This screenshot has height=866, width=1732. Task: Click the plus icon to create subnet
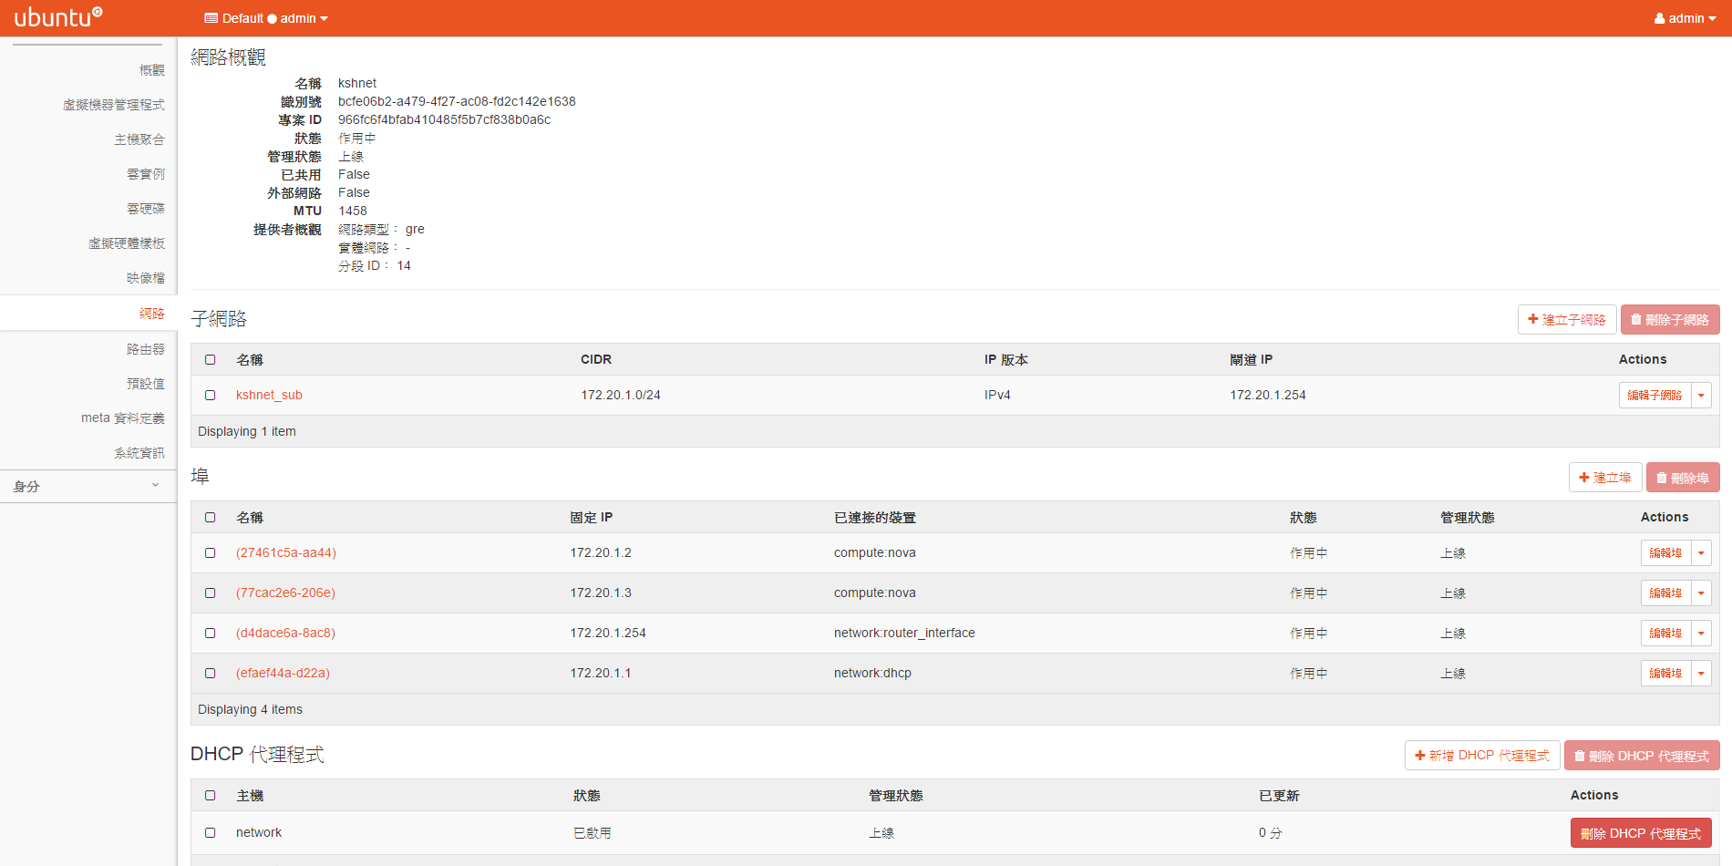1533,320
